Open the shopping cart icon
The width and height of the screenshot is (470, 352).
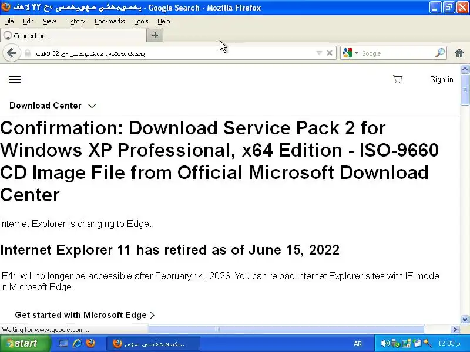tap(398, 79)
